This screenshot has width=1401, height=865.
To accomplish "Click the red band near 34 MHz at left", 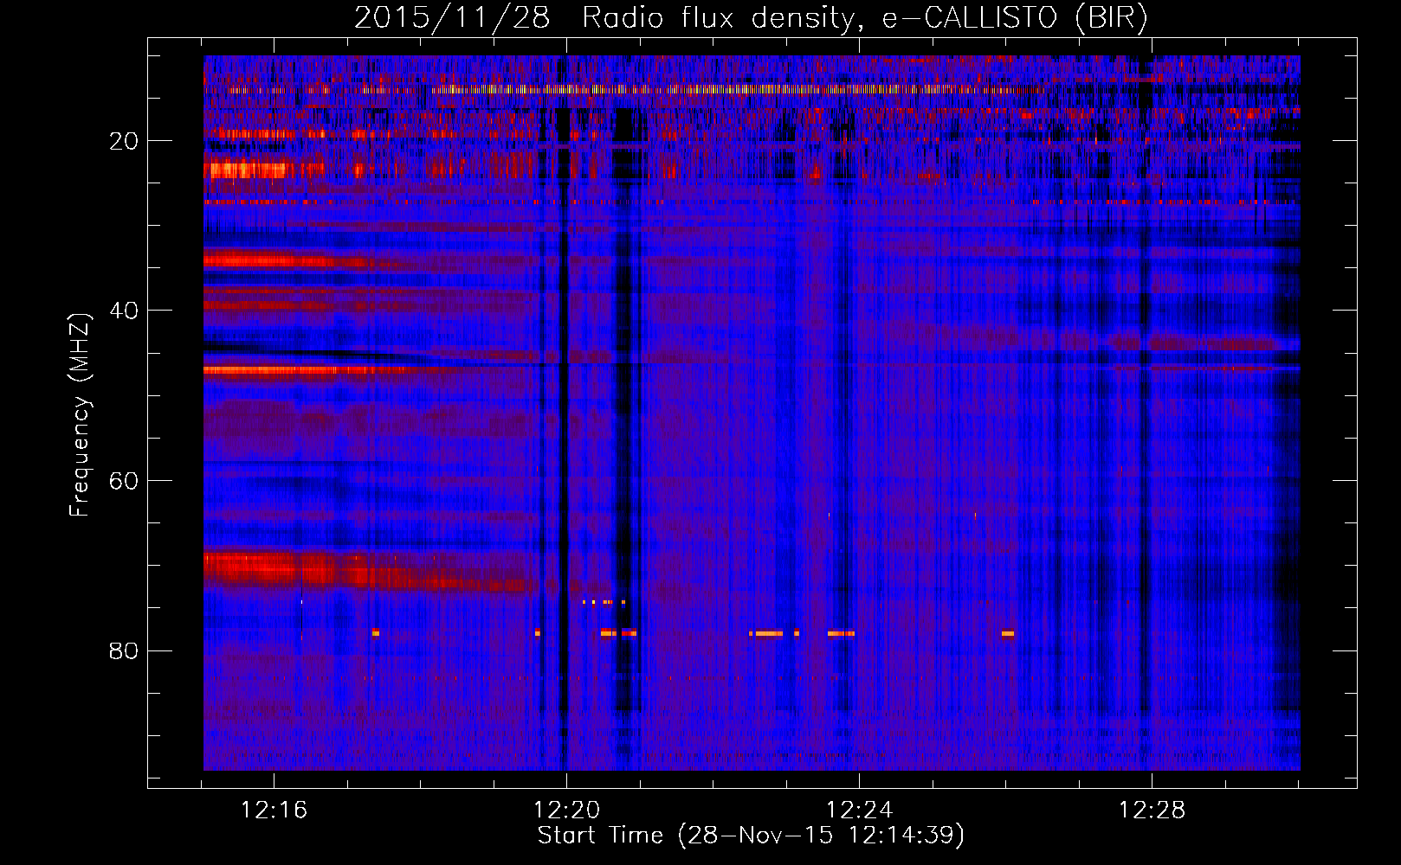I will coord(260,259).
